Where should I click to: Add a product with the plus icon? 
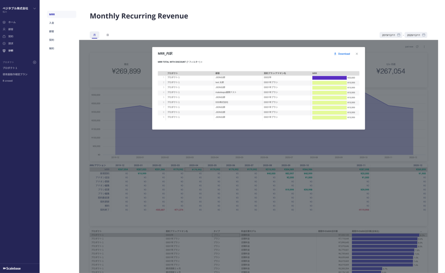coord(34,62)
